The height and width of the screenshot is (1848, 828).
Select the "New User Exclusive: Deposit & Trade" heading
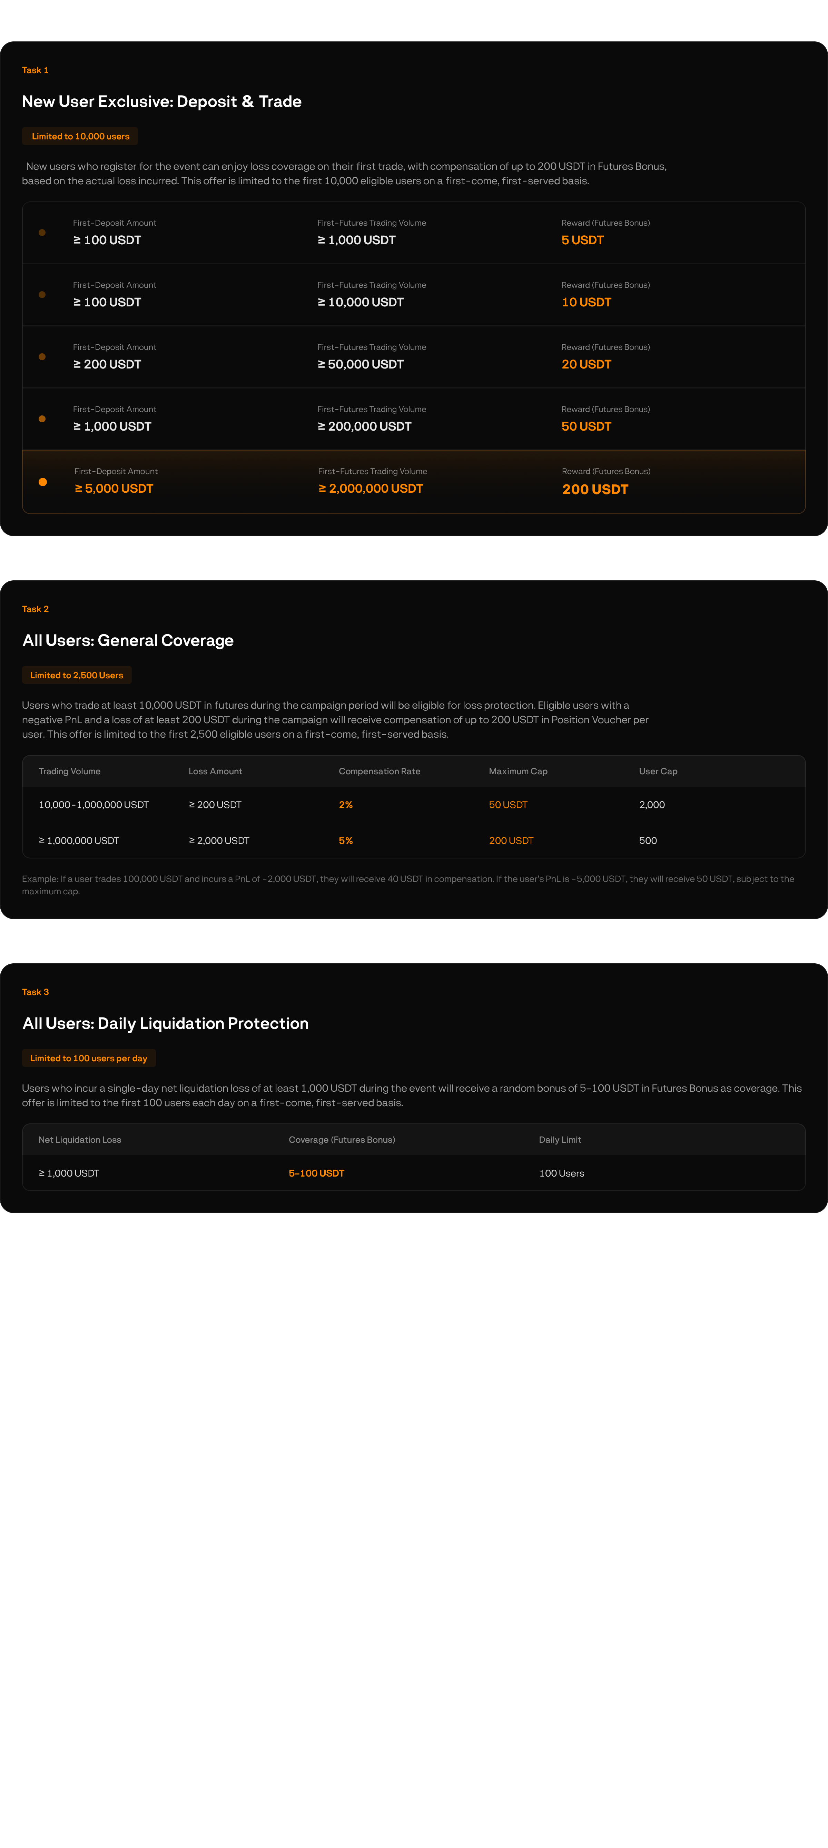point(161,102)
